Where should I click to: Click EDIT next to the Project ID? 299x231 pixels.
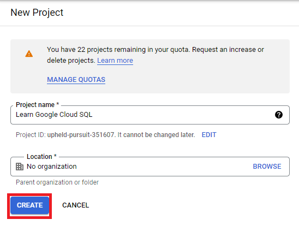[209, 135]
